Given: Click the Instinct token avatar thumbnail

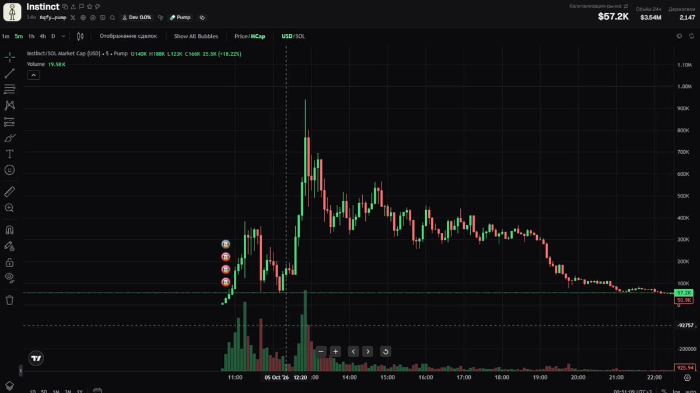Looking at the screenshot, I should (x=12, y=12).
